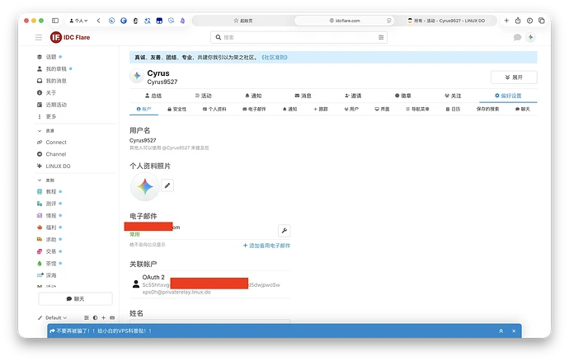This screenshot has width=569, height=361.
Task: Switch to the 总结 profile tab
Action: point(153,96)
